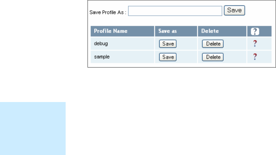276x155 pixels.
Task: Click the Save Profile As label
Action: [108, 12]
